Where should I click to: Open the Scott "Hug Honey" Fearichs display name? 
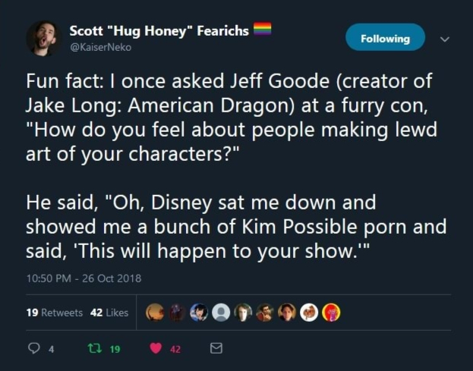(159, 31)
